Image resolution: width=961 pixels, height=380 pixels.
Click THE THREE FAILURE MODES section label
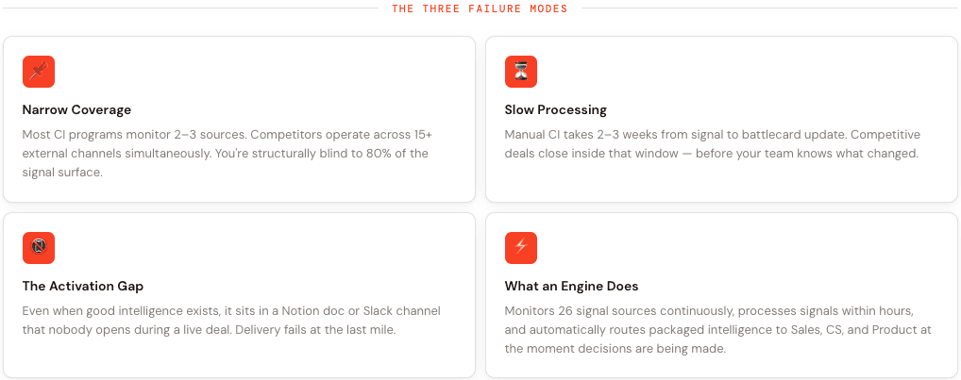coord(480,8)
